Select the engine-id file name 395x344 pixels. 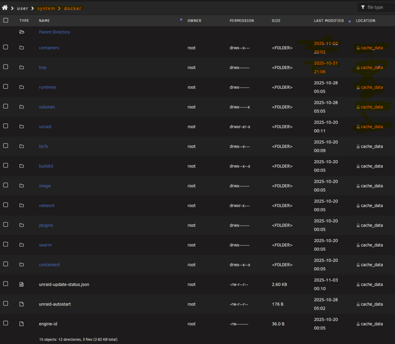click(48, 324)
